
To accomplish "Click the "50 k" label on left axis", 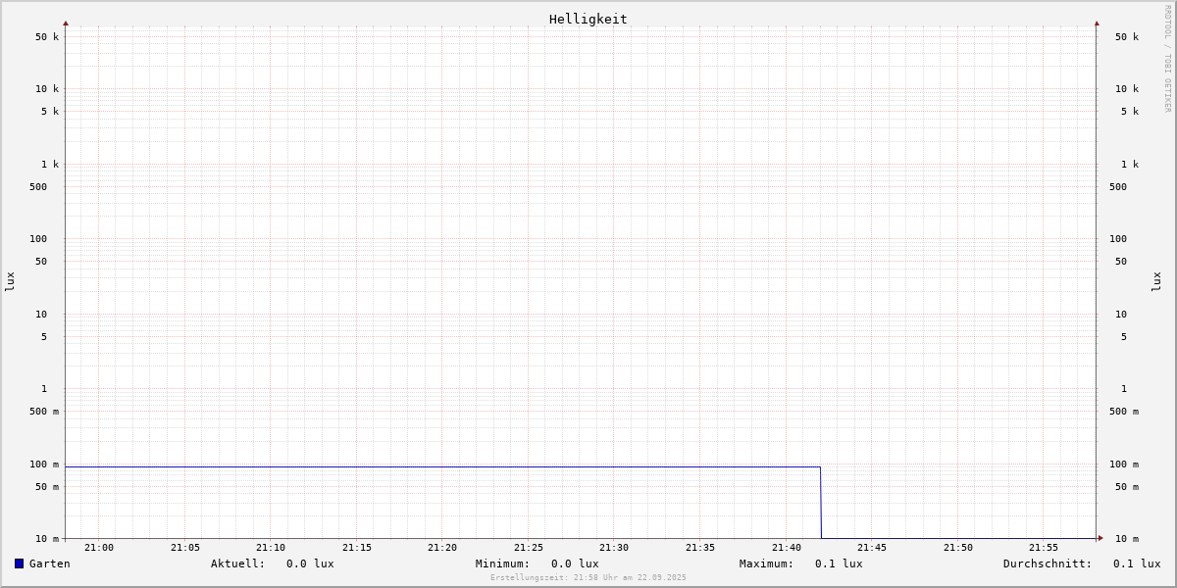I will point(47,37).
